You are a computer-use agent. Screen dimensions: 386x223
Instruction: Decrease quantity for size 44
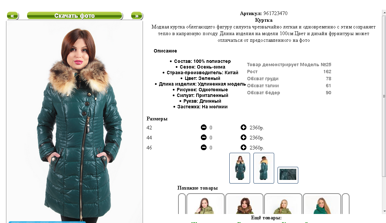(x=204, y=137)
